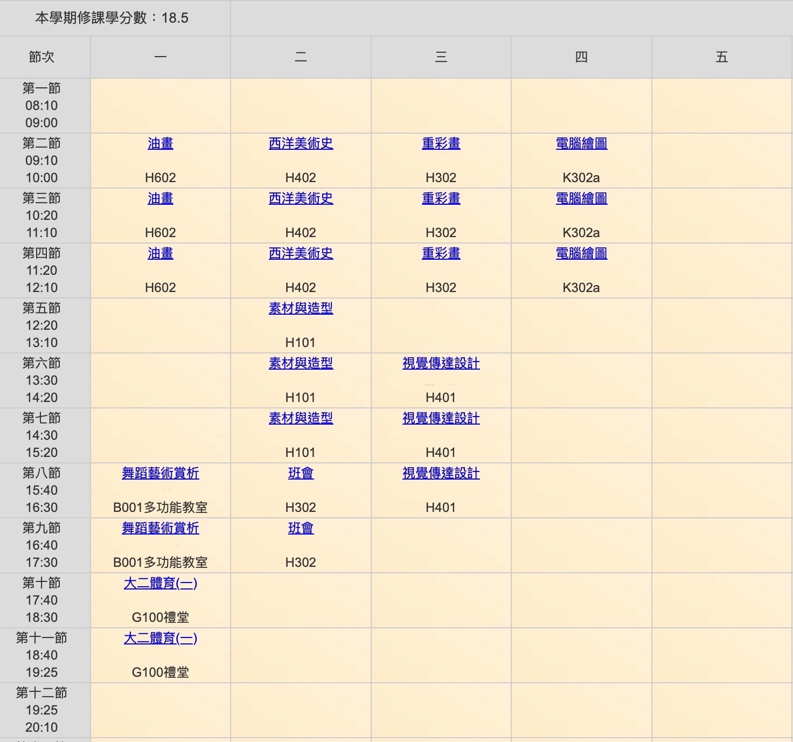Open 素材與造型 link in 第六節 row
Screen dimensions: 793x742
pos(301,363)
